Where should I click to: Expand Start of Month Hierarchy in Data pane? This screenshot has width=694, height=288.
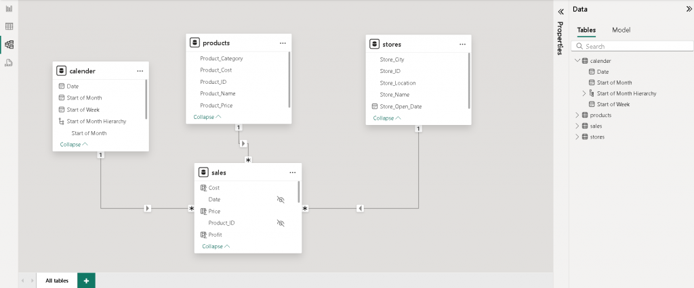coord(584,93)
